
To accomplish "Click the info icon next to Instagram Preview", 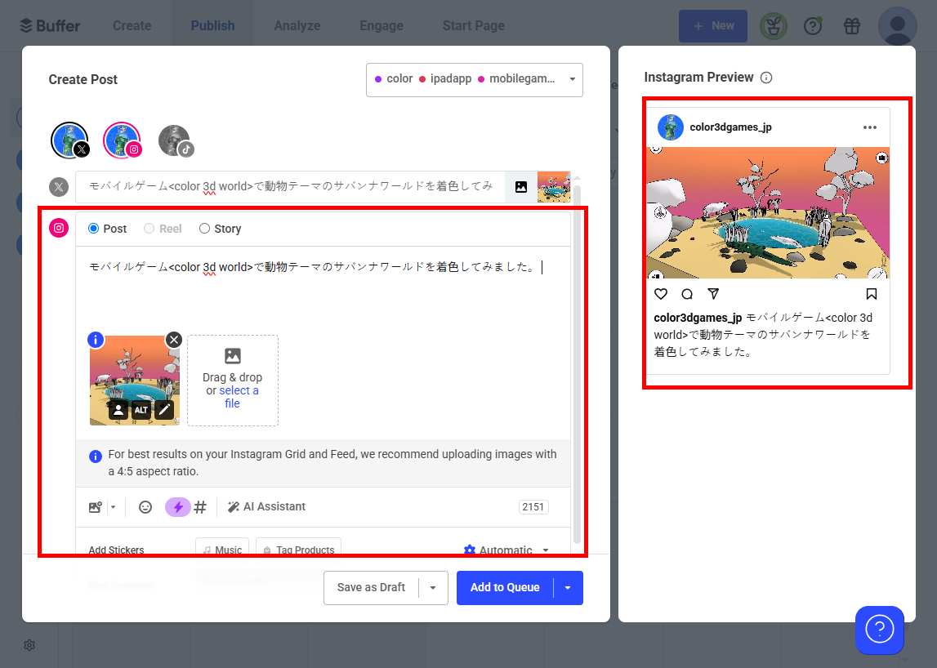I will [766, 78].
